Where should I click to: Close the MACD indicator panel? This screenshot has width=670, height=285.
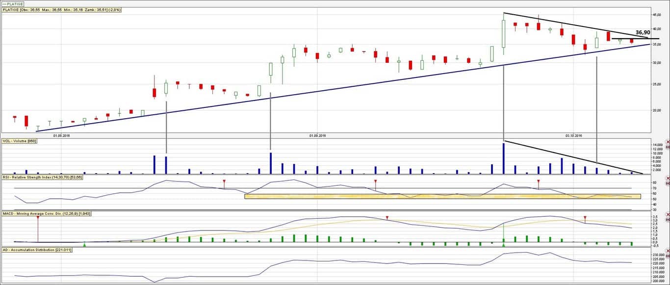coord(667,215)
